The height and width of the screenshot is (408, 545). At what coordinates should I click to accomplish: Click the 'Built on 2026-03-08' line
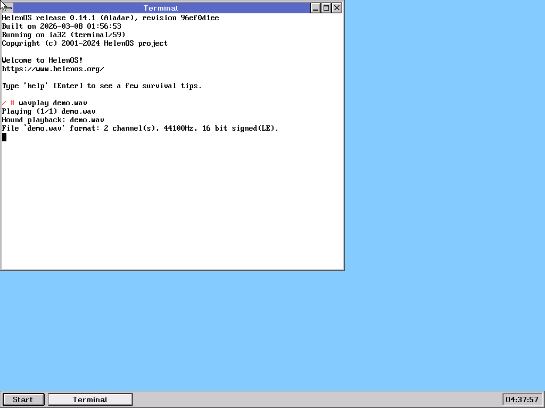coord(61,27)
